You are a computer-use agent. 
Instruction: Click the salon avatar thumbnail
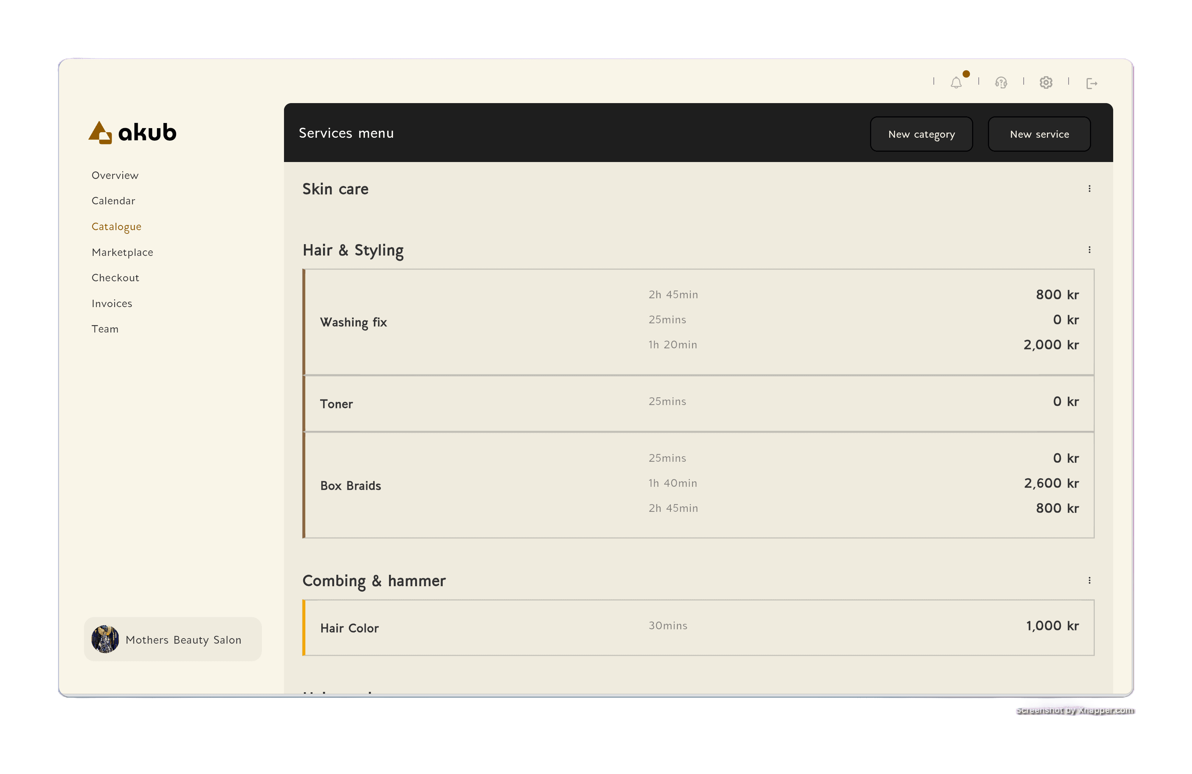click(105, 639)
